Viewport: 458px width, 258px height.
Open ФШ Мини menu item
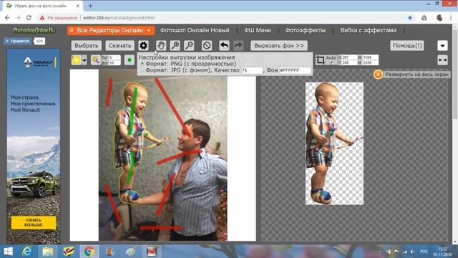(x=258, y=30)
